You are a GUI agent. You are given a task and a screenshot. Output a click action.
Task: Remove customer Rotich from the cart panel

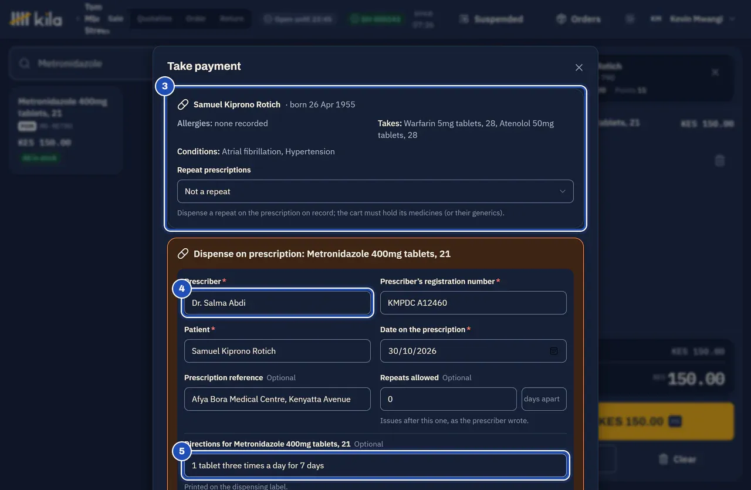pyautogui.click(x=715, y=72)
